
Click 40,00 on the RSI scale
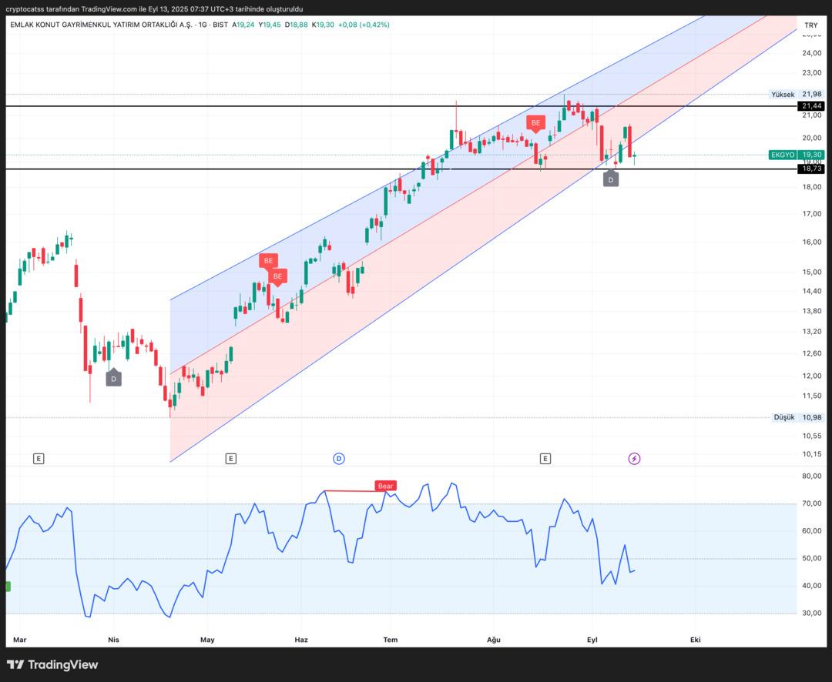(x=812, y=586)
